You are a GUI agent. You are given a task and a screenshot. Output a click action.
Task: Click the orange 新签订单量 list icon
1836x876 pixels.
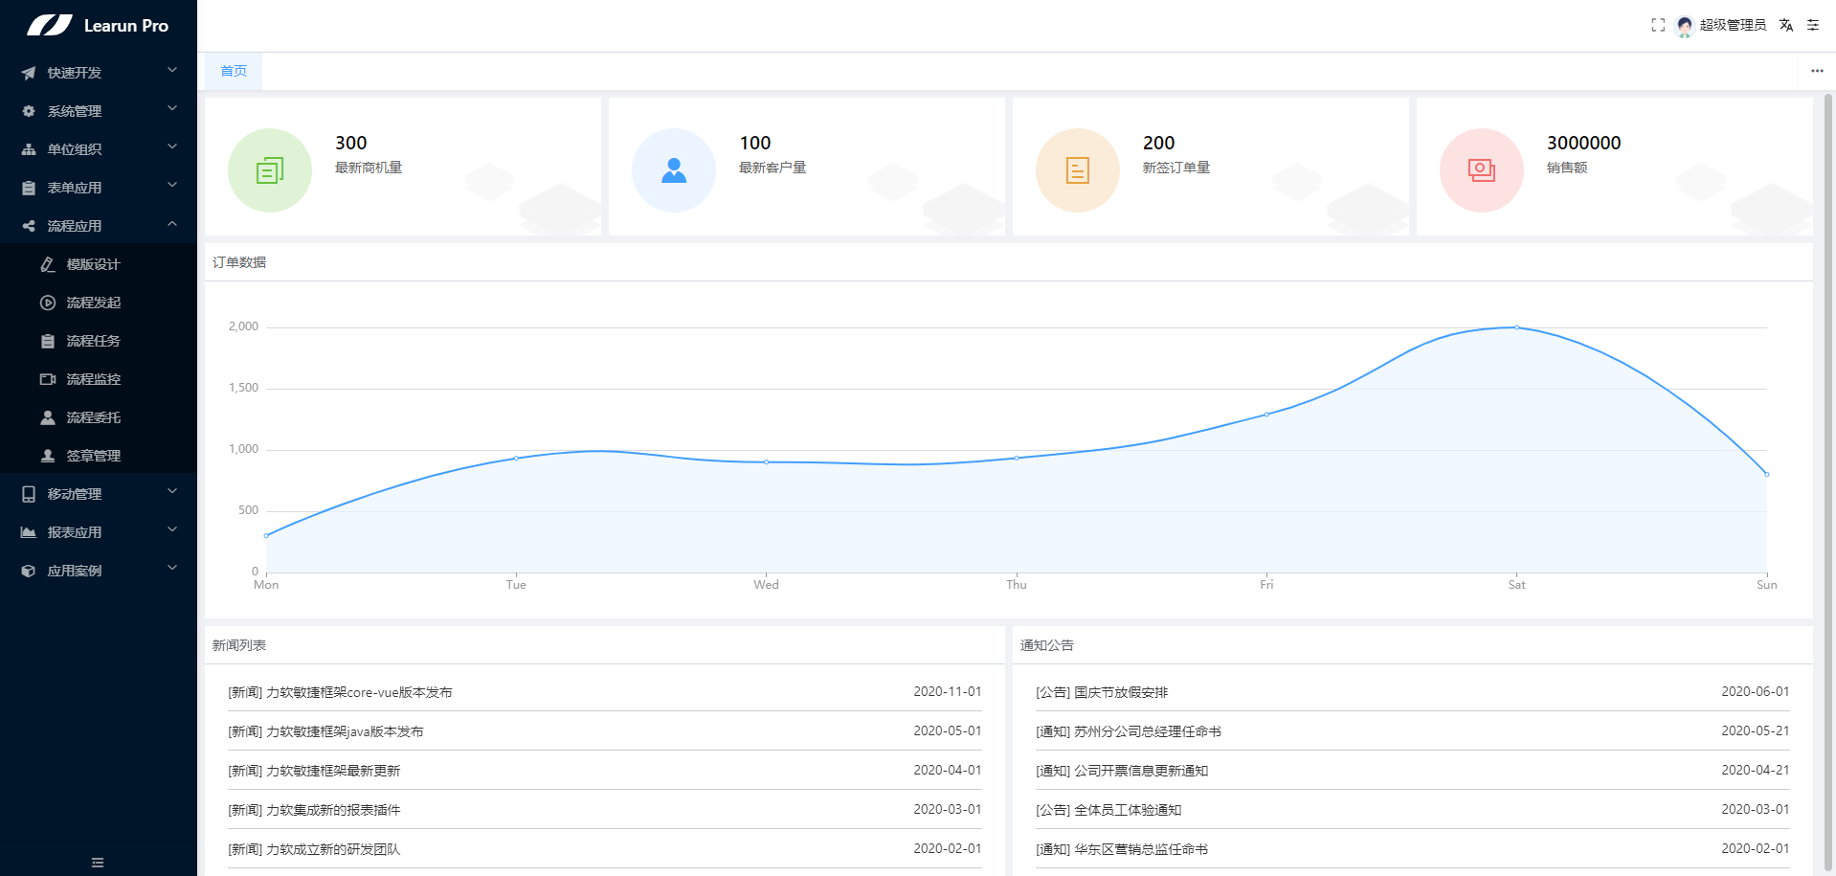(x=1078, y=170)
